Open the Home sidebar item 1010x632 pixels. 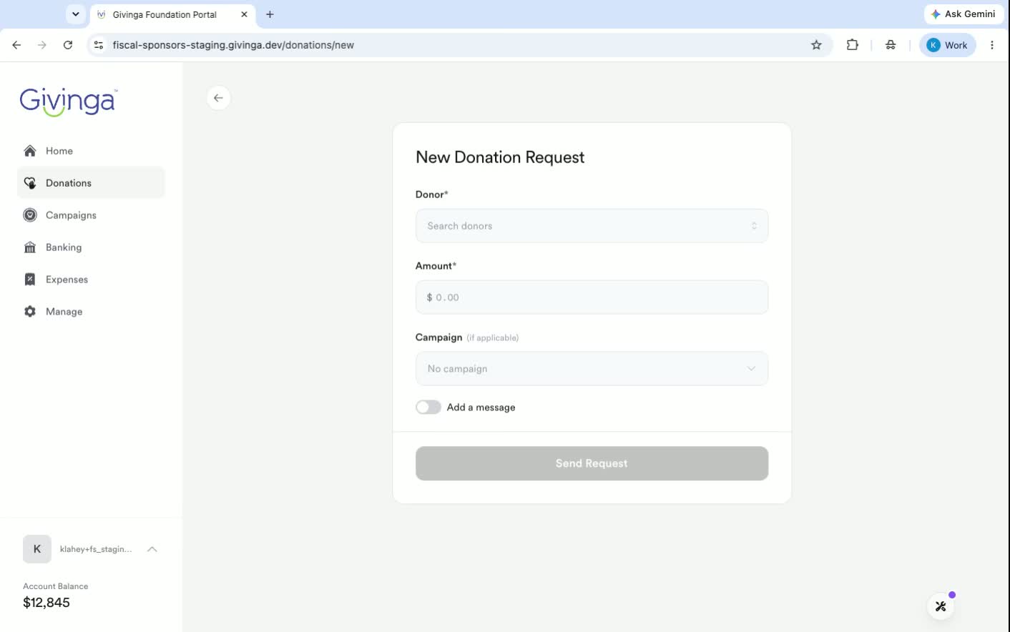[91, 151]
